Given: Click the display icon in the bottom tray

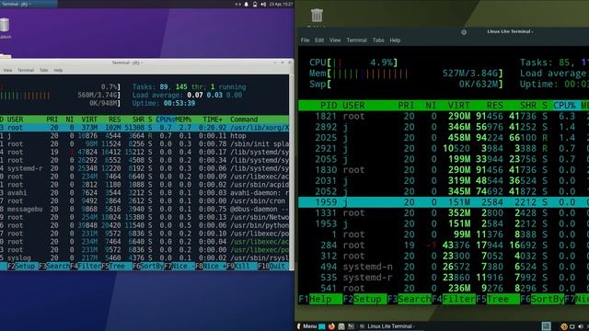Looking at the screenshot, I should [x=572, y=326].
